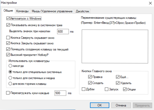
Task: Click the key renaming text area
Action: click(x=115, y=47)
